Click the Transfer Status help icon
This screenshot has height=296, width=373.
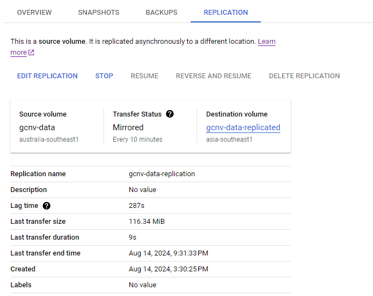click(x=170, y=114)
